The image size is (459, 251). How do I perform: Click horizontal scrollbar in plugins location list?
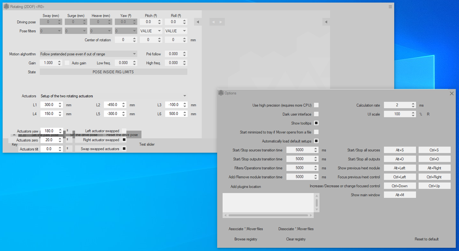pyautogui.click(x=268, y=215)
